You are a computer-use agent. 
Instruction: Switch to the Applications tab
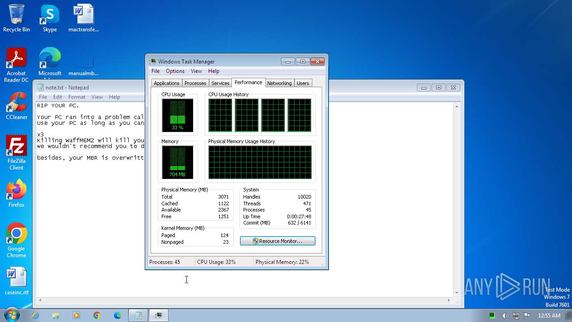tap(167, 83)
